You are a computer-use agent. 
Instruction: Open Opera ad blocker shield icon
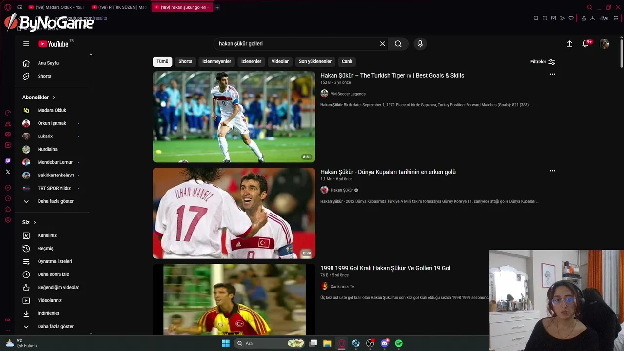pos(553,18)
